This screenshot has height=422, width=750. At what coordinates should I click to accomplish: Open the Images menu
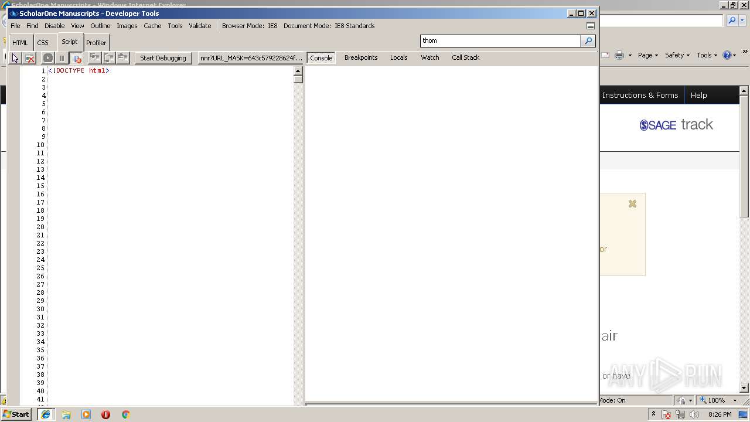pos(127,26)
